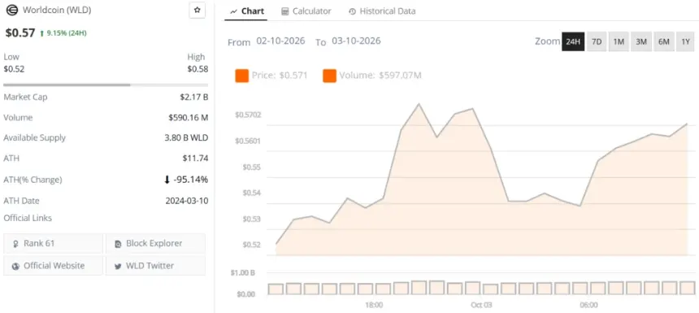The width and height of the screenshot is (699, 313).
Task: Click the From date field 02-10-2026
Action: (281, 41)
